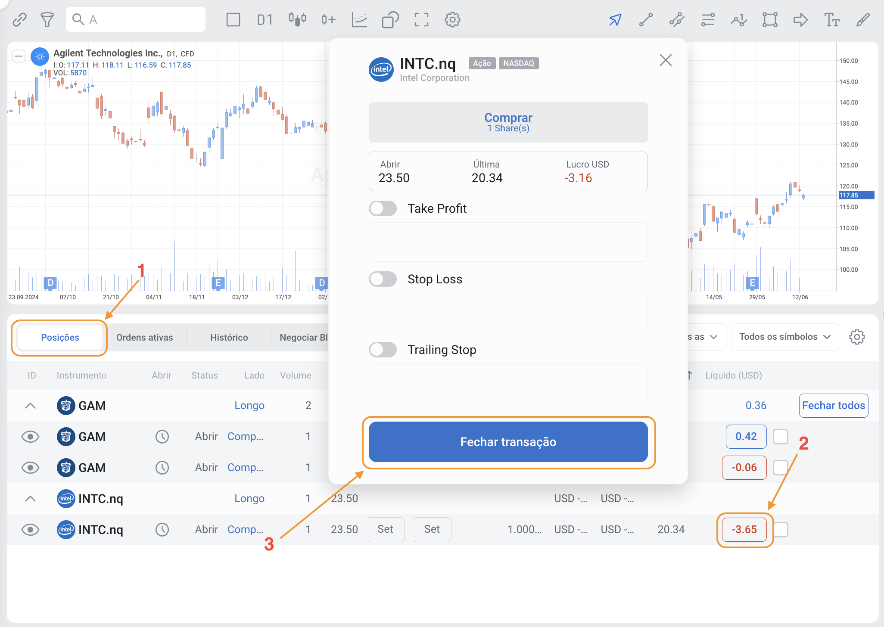Switch to the Ordens ativas tab

[144, 338]
